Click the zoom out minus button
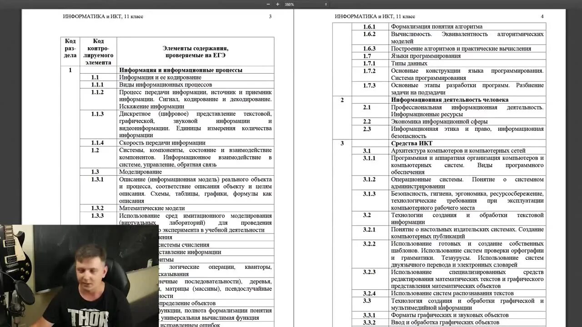582x327 pixels. click(268, 4)
